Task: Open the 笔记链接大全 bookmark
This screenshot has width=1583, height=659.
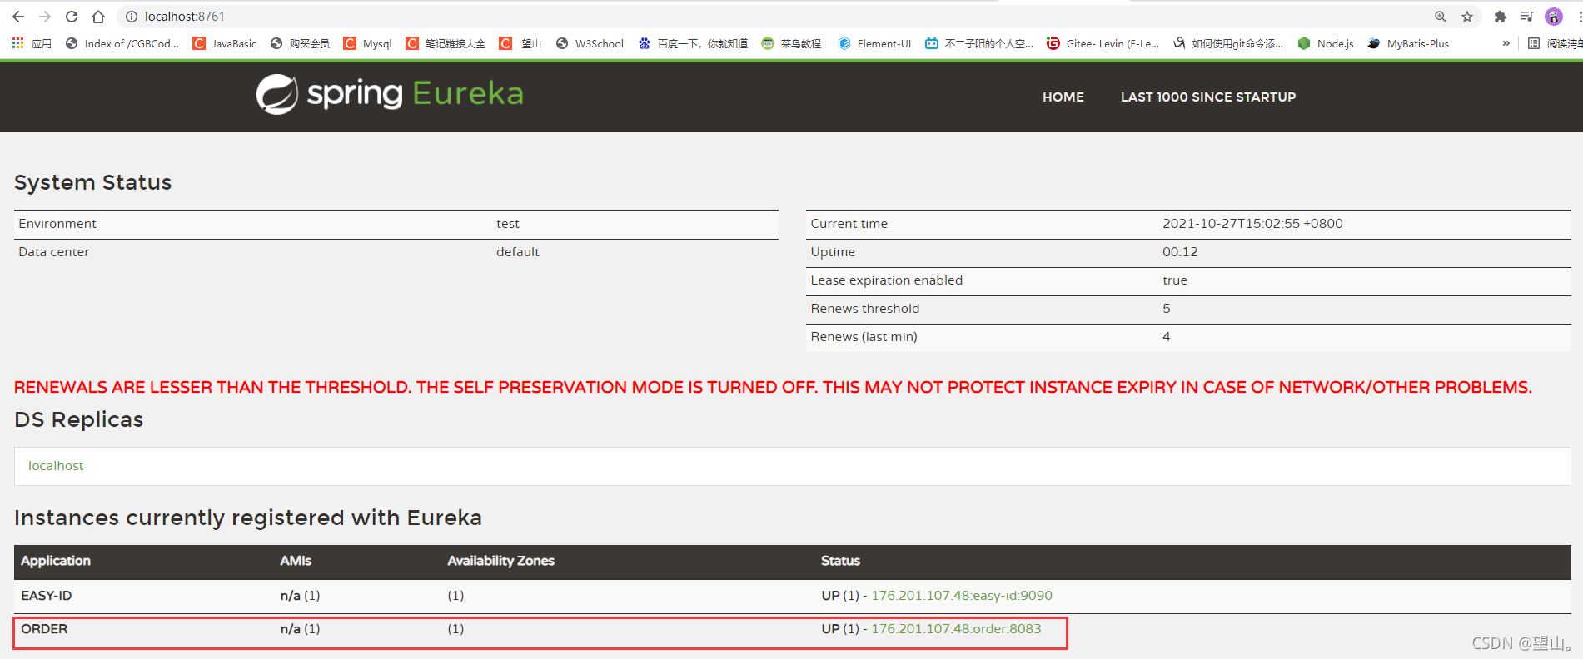Action: point(446,43)
